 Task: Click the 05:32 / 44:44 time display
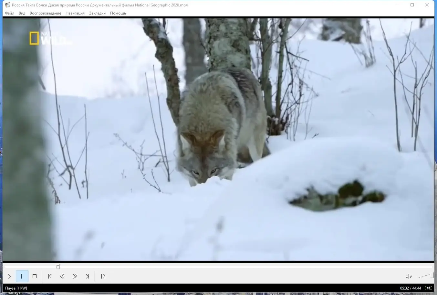[x=411, y=288]
